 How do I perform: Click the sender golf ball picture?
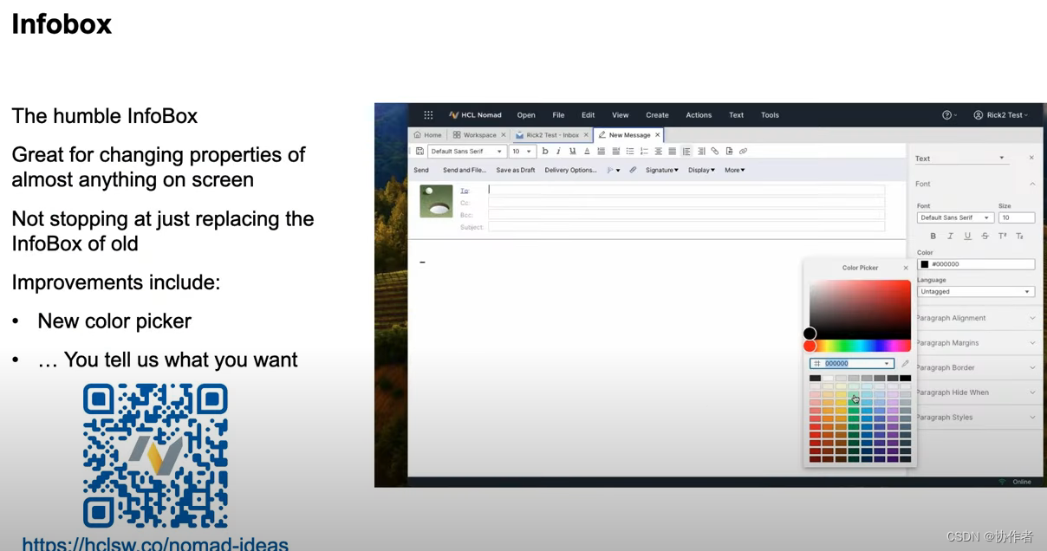[x=436, y=201]
